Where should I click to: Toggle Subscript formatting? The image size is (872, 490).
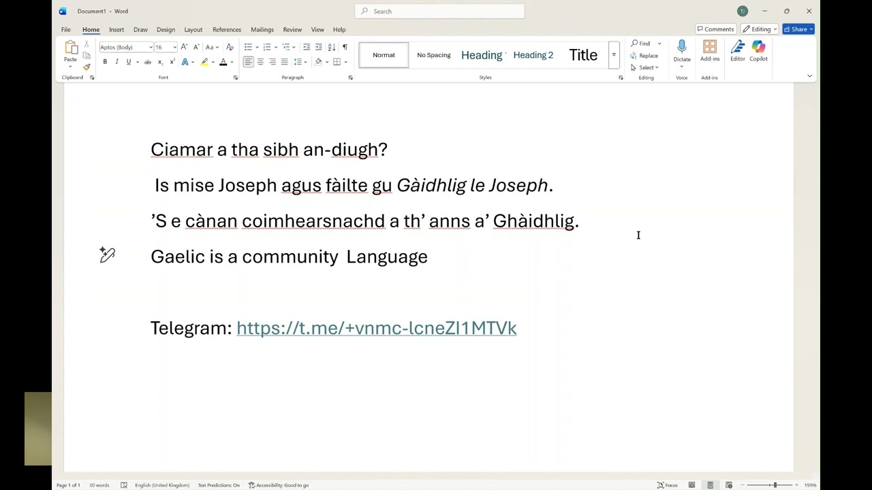(x=160, y=62)
